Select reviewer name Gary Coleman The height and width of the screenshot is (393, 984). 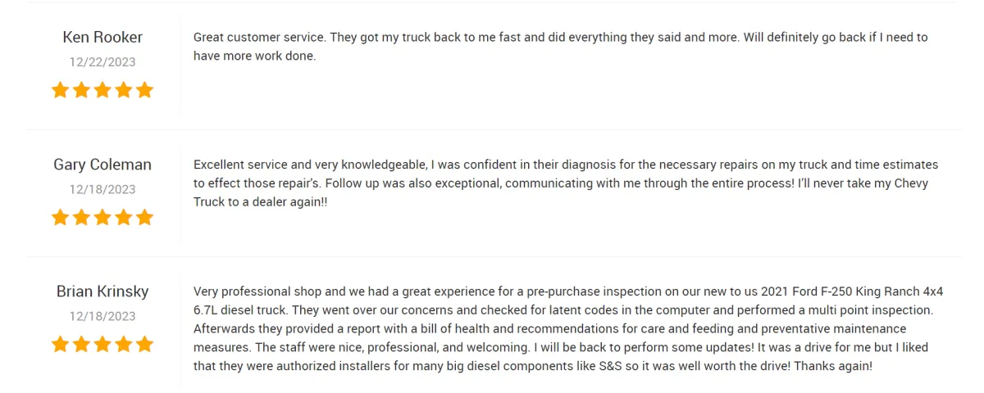[x=102, y=165]
